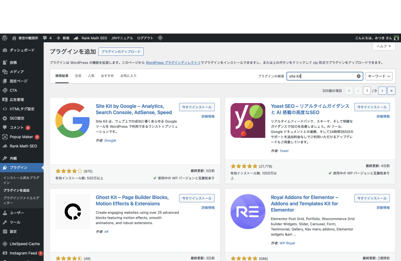401x261 pixels.
Task: Click the Royal Addons for Elementor icon
Action: 248,212
